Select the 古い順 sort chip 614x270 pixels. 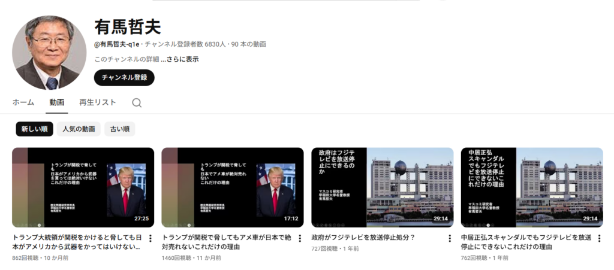point(119,129)
